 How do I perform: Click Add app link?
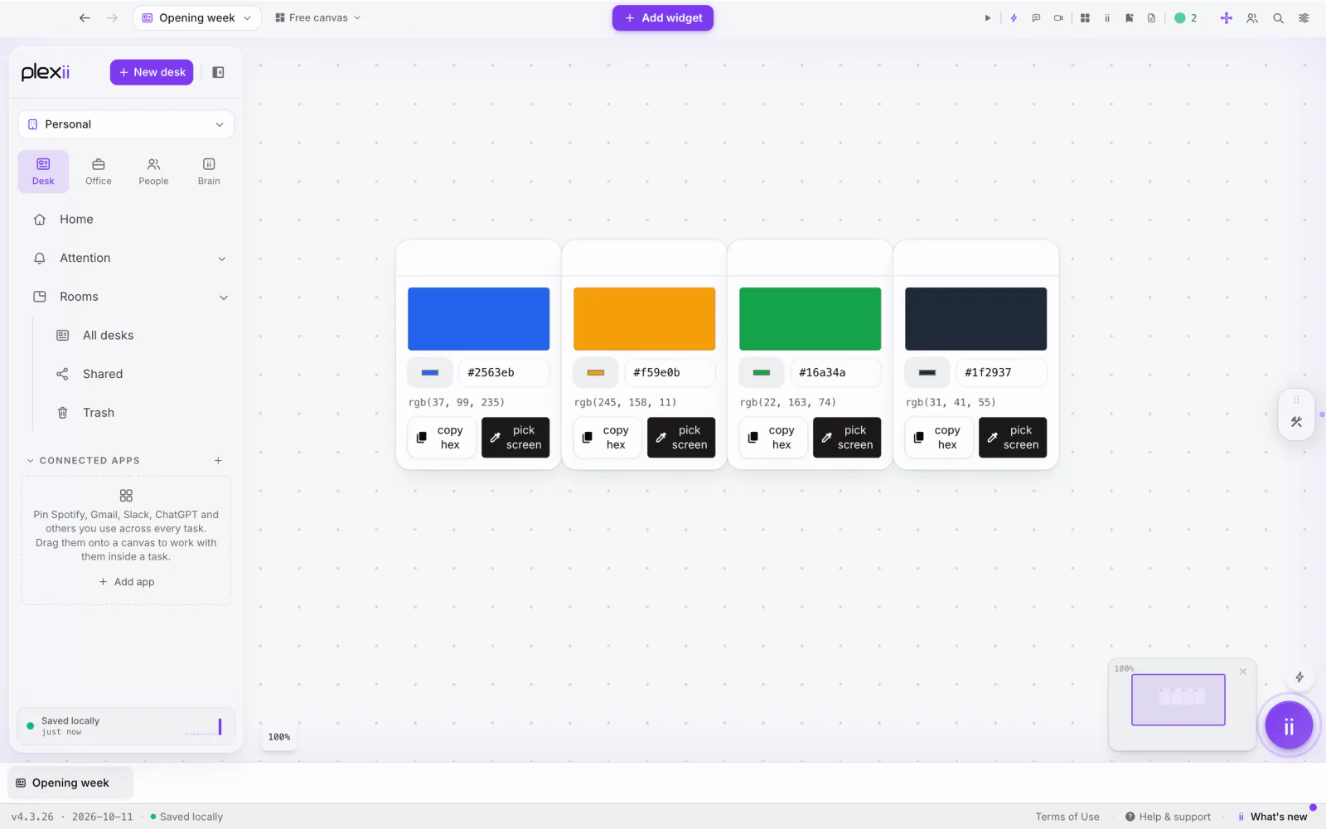[126, 582]
